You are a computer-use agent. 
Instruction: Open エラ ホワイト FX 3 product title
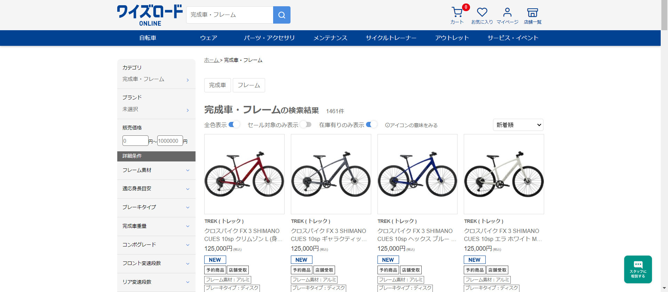pyautogui.click(x=503, y=235)
